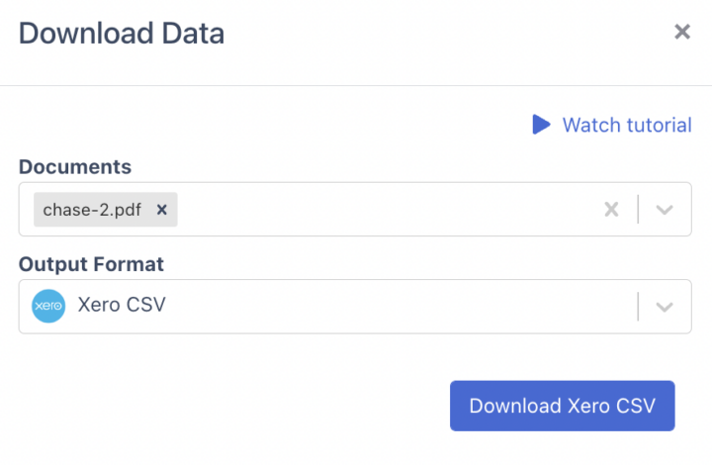The width and height of the screenshot is (712, 465).
Task: Clear all selected documents
Action: [x=611, y=210]
